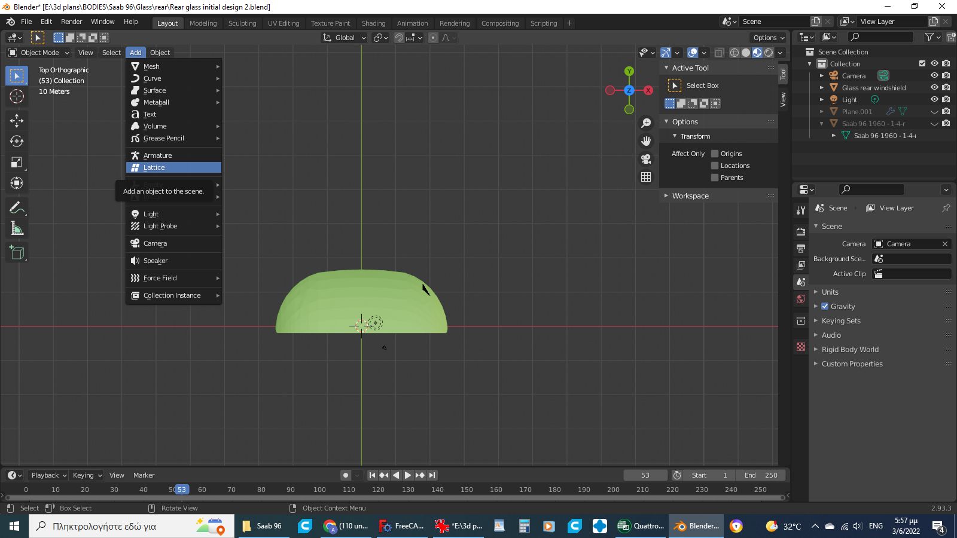Switch to the Sculpting workspace tab
This screenshot has width=957, height=538.
[242, 23]
